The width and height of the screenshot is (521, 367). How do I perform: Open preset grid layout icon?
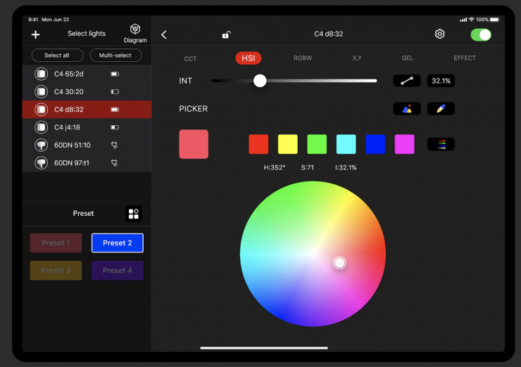134,214
